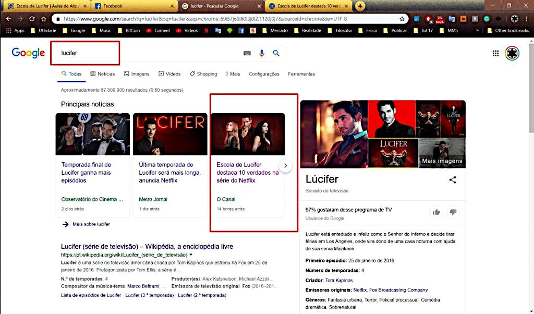
Task: Click the Mais sobre lucifer link
Action: tap(91, 224)
